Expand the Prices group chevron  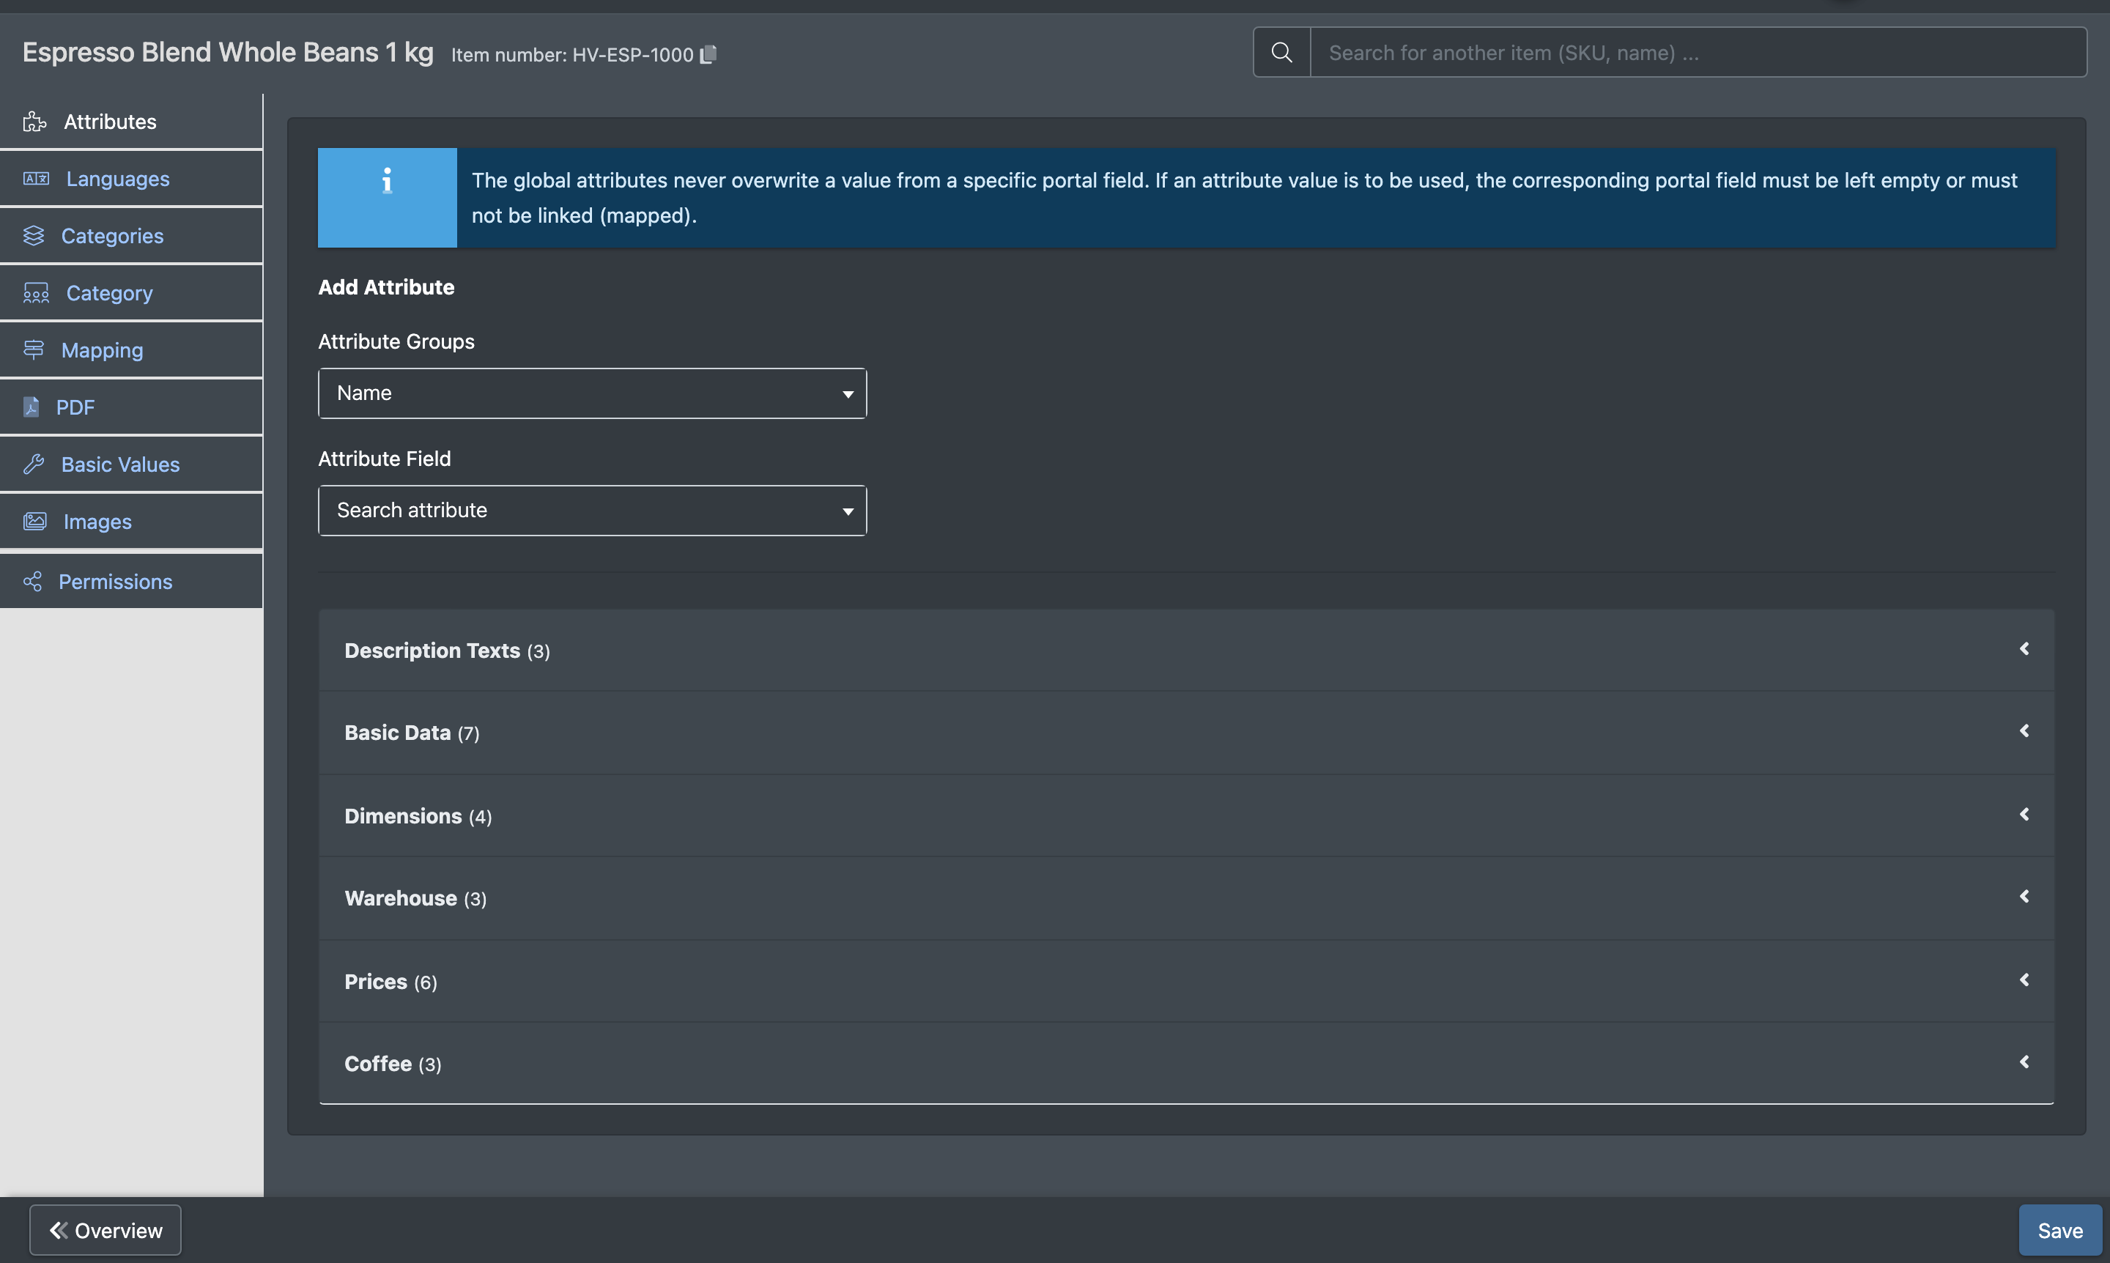(x=2025, y=980)
